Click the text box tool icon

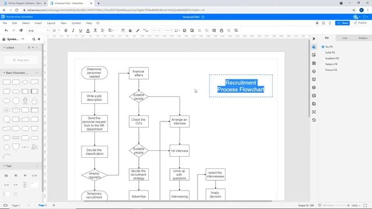point(123,31)
